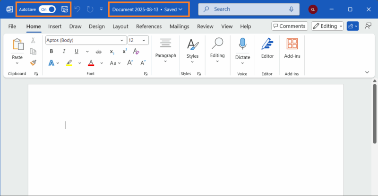This screenshot has width=378, height=196.
Task: Open the KL account avatar
Action: 313,9
